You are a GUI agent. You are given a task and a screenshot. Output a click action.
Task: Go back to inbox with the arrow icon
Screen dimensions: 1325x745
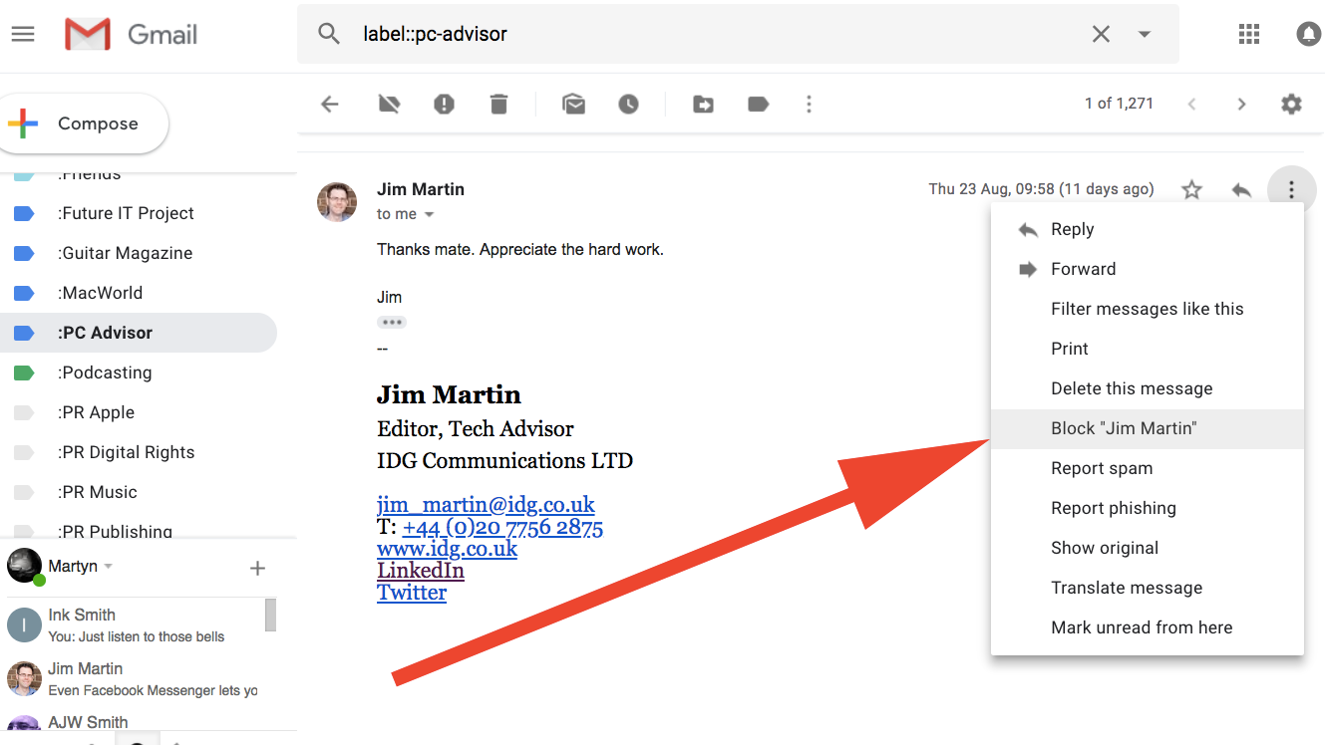pyautogui.click(x=329, y=104)
